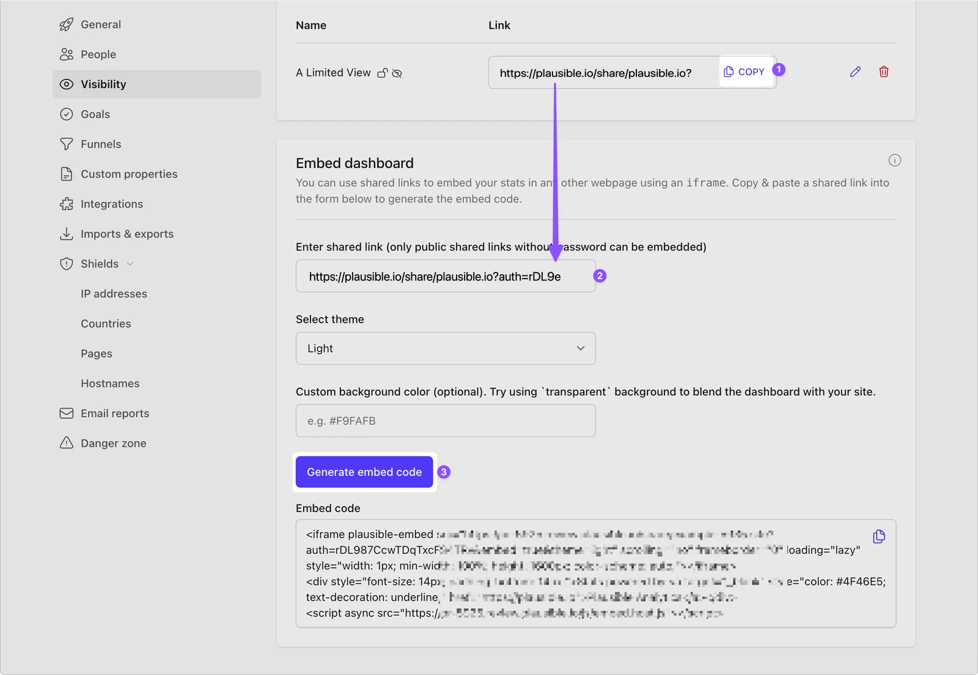Delete the A Limited View shared link
The width and height of the screenshot is (978, 675).
pyautogui.click(x=884, y=72)
